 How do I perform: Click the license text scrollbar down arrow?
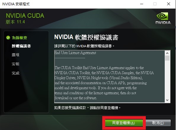[x=167, y=100]
